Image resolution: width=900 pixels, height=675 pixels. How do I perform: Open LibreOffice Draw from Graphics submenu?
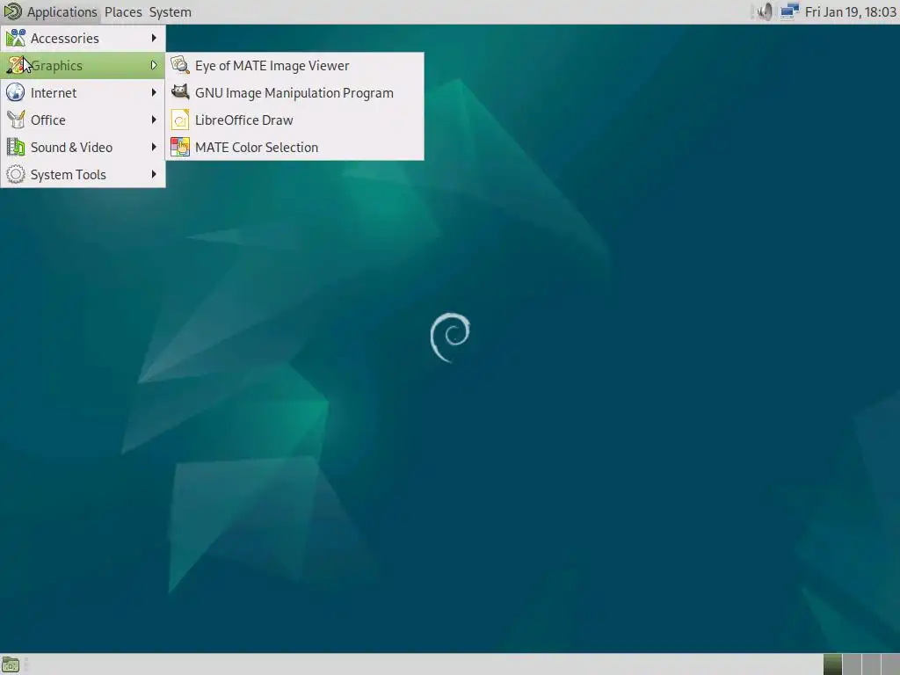click(294, 120)
